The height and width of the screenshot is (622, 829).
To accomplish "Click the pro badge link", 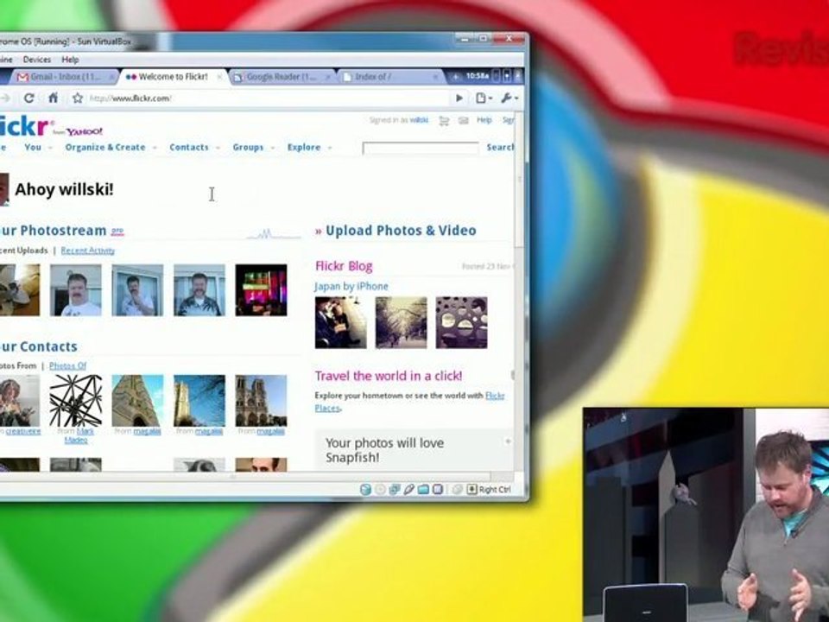I will [x=117, y=231].
